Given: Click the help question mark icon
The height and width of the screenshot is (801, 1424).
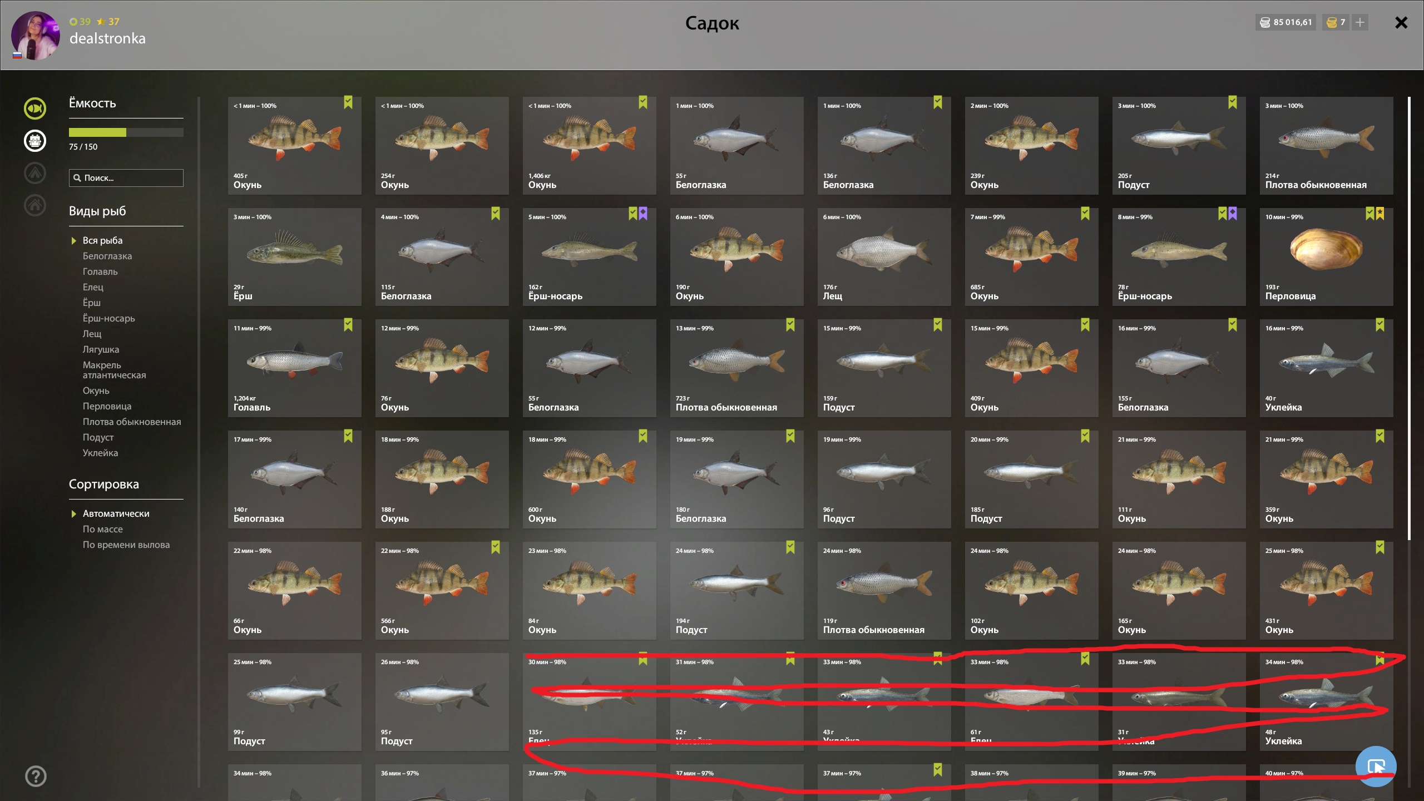Looking at the screenshot, I should [x=36, y=776].
